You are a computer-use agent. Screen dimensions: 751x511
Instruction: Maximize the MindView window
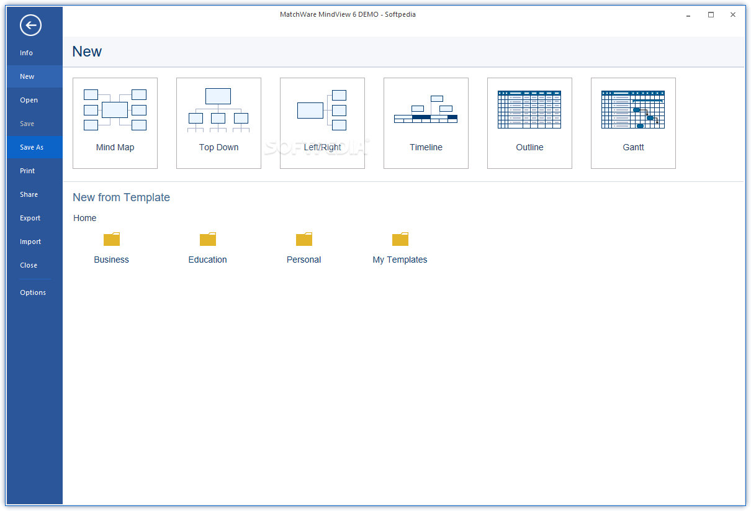(x=711, y=14)
